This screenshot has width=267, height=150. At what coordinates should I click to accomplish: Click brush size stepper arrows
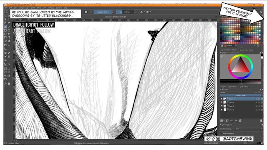135,12
